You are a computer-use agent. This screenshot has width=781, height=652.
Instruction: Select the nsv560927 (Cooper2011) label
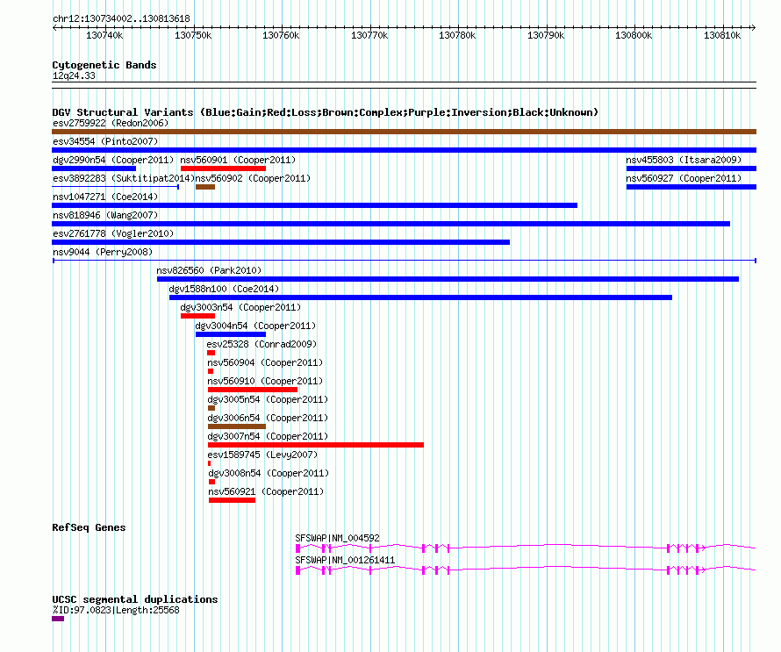point(684,178)
